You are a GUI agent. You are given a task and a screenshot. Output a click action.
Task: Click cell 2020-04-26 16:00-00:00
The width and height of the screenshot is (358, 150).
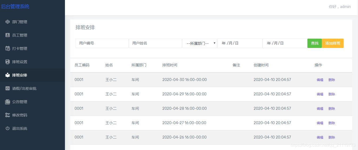pos(184,137)
